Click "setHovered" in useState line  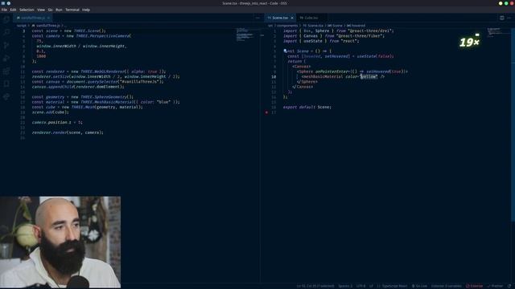336,56
